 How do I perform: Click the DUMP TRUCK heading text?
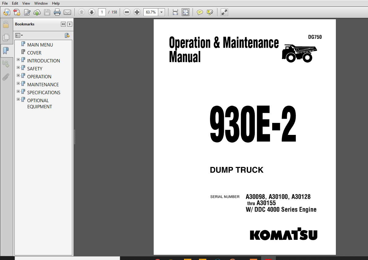point(237,170)
